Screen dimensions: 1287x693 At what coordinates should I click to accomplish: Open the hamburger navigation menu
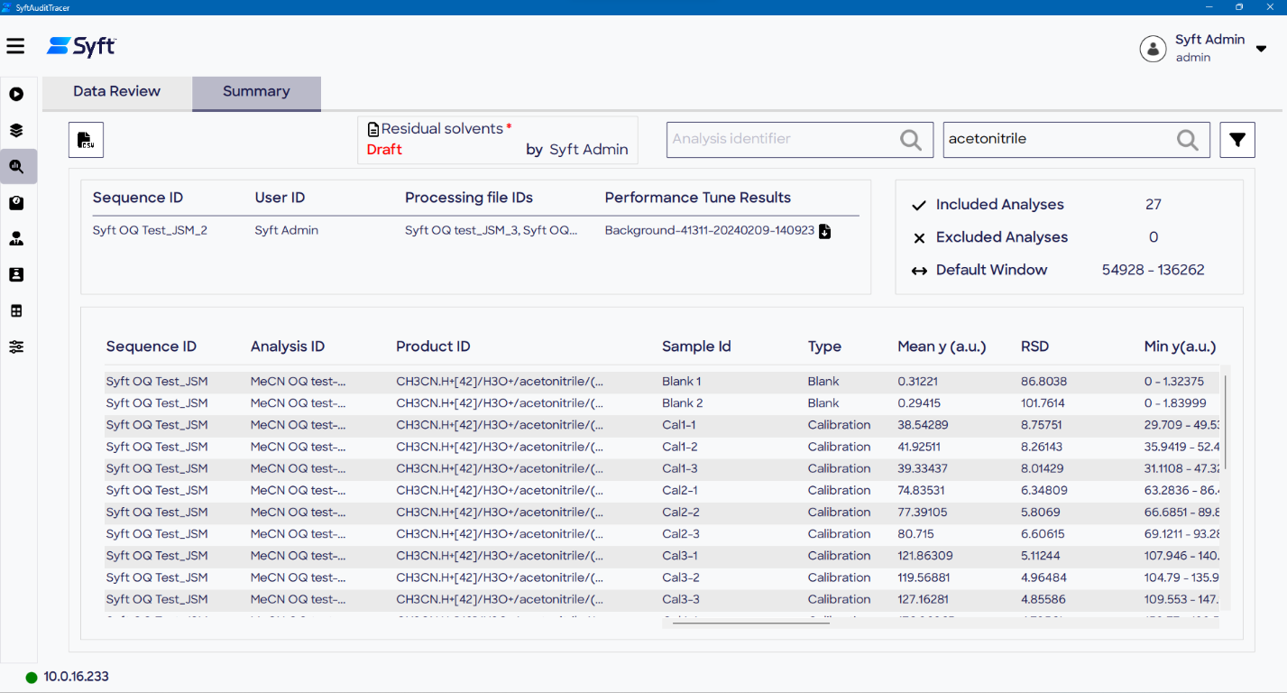click(x=15, y=46)
